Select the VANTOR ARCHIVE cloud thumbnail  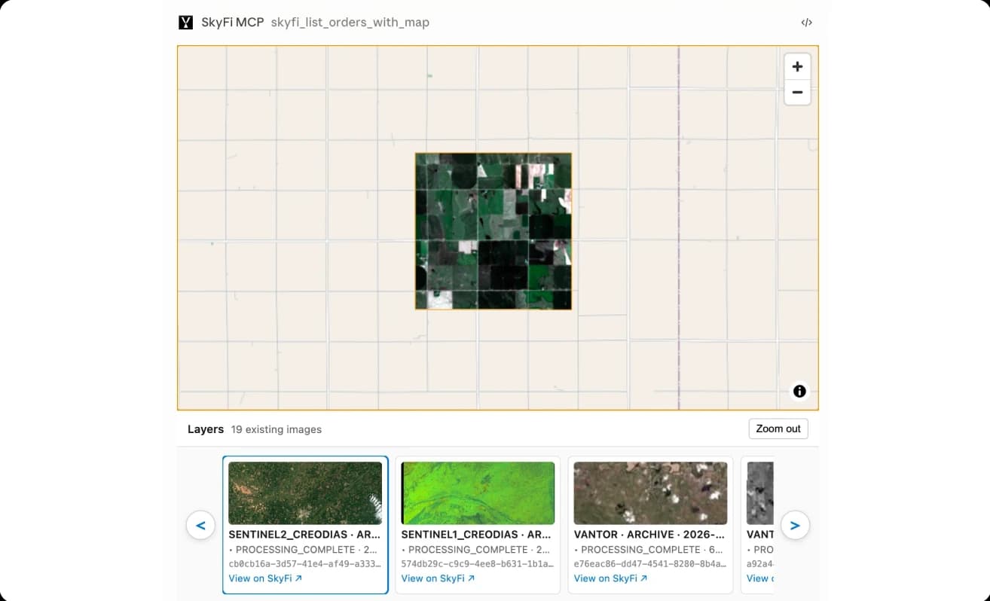point(650,493)
